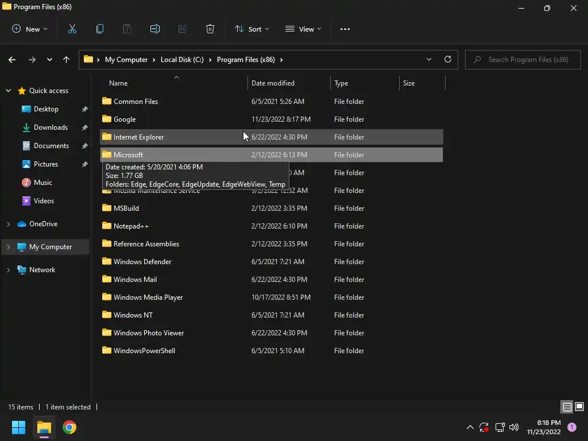Click the Delete trash can icon
The width and height of the screenshot is (588, 441).
click(210, 29)
